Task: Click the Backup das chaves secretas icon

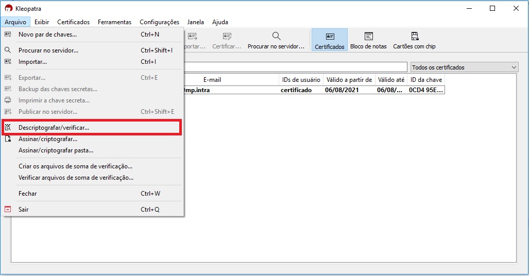Action: tap(8, 89)
